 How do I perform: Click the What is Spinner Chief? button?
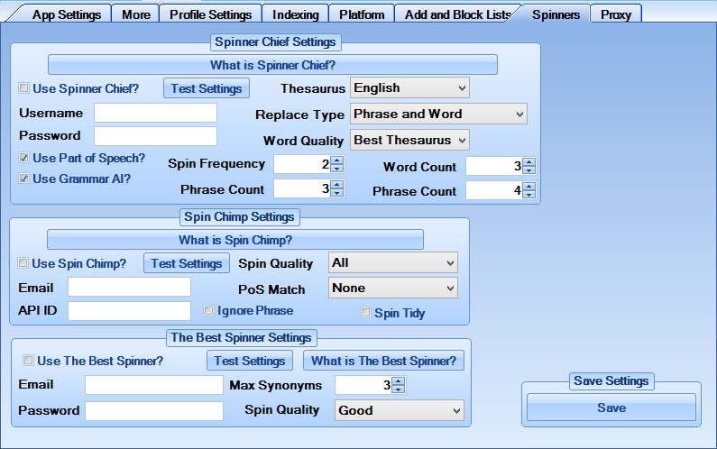(272, 65)
